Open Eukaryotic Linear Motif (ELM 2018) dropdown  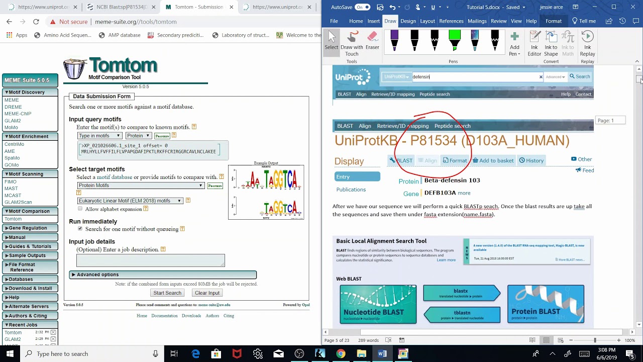pos(130,201)
